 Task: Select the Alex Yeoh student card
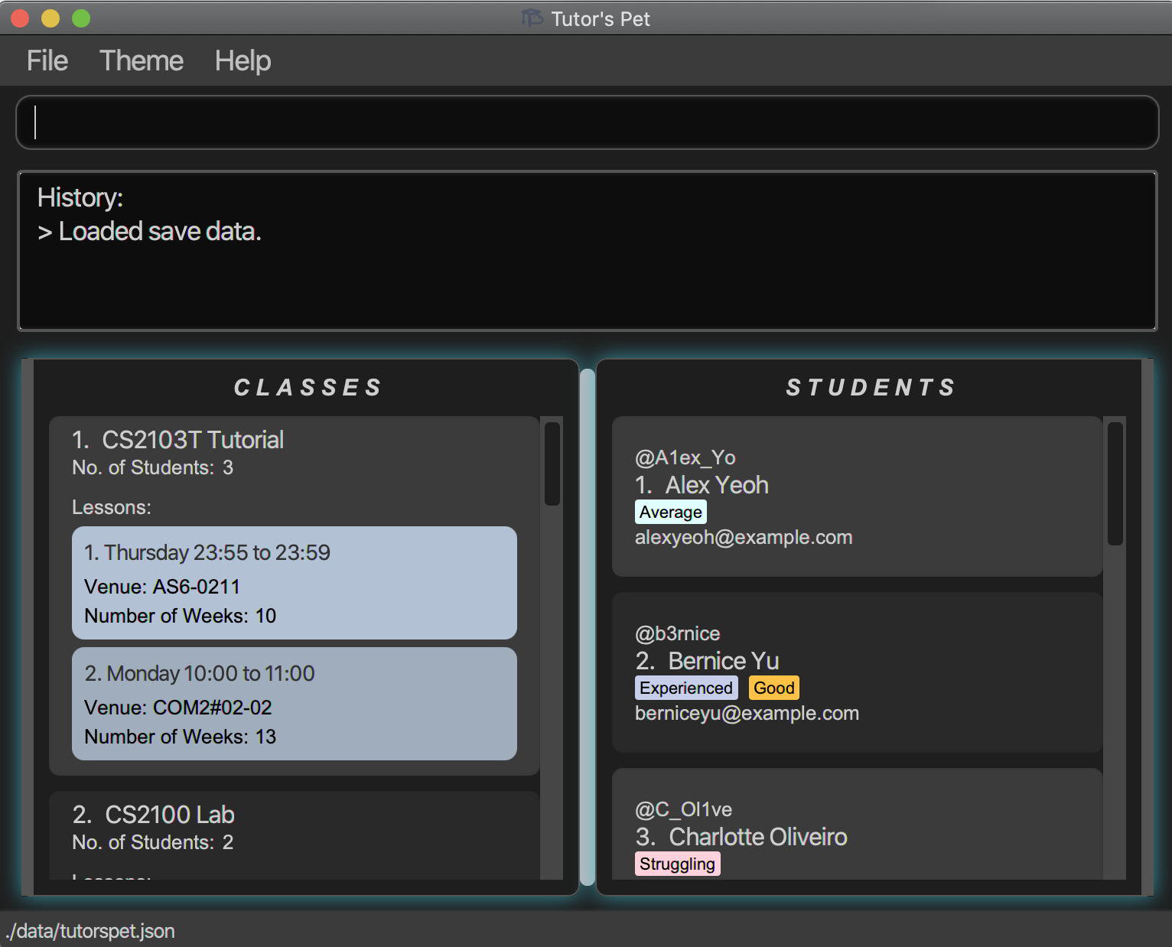pyautogui.click(x=857, y=496)
